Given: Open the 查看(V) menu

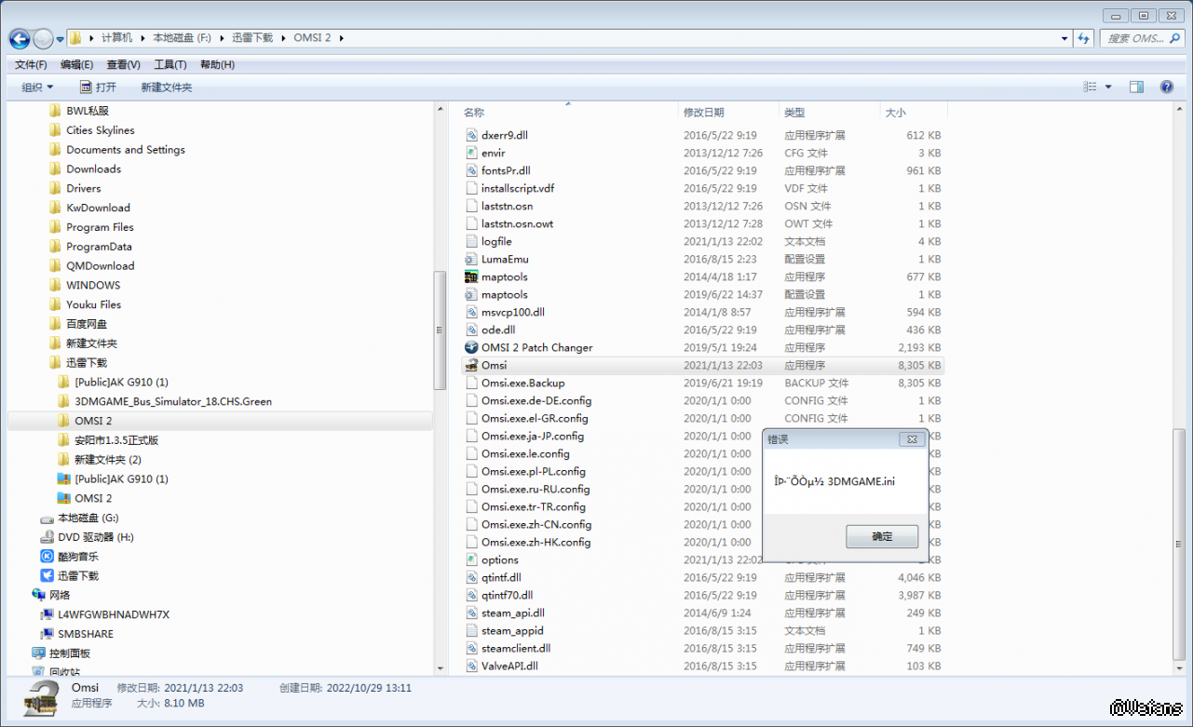Looking at the screenshot, I should pos(123,64).
